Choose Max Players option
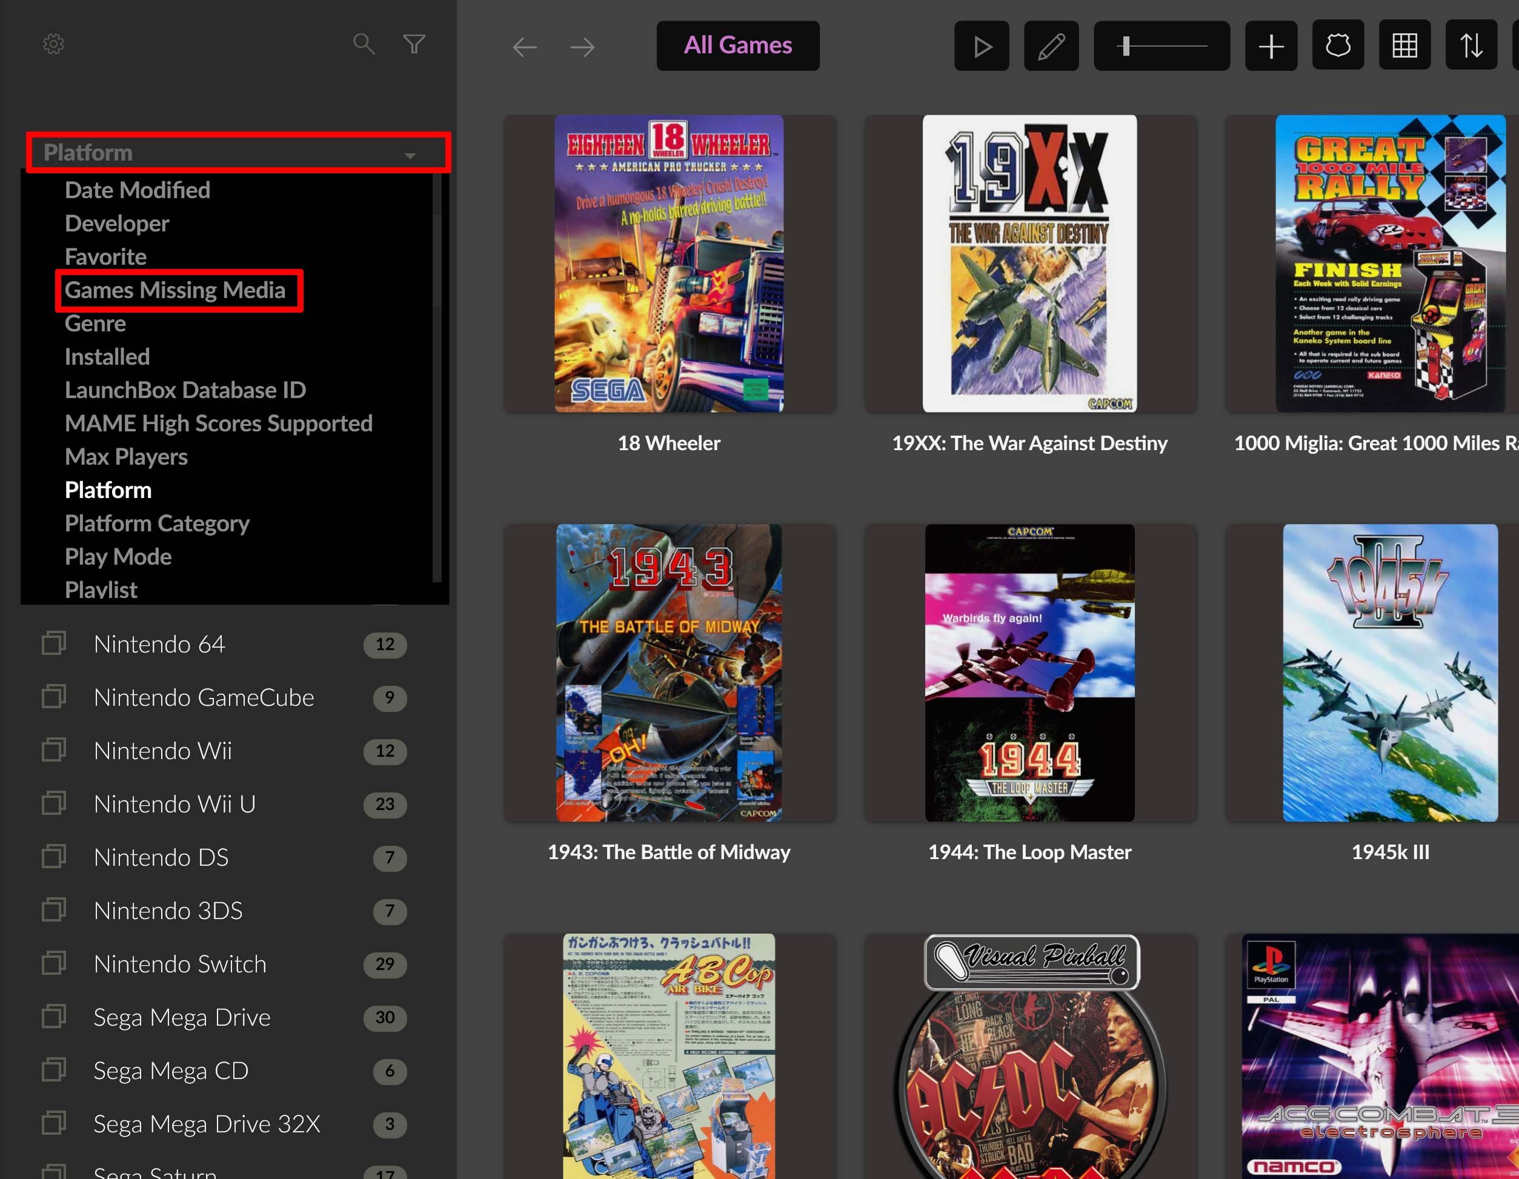1519x1179 pixels. 126,457
